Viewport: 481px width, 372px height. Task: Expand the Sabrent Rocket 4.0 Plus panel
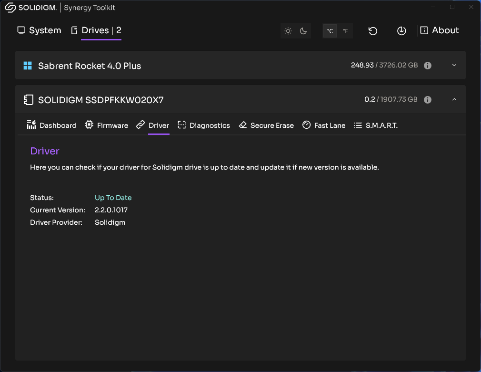(x=454, y=65)
